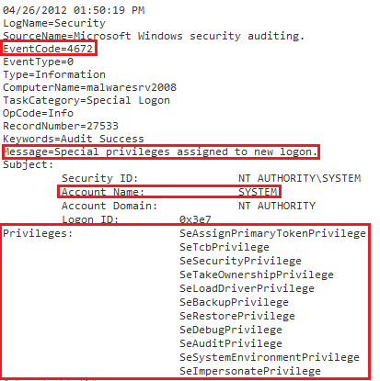The height and width of the screenshot is (381, 380).
Task: Click the Account Domain NT AUTHORITY value
Action: pyautogui.click(x=277, y=206)
